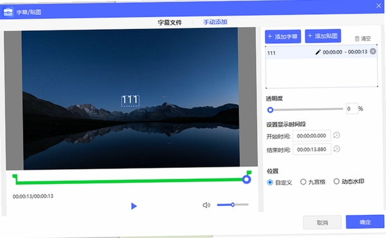Close the 字幕/贴图 dialog
This screenshot has height=238, width=386.
pos(379,6)
